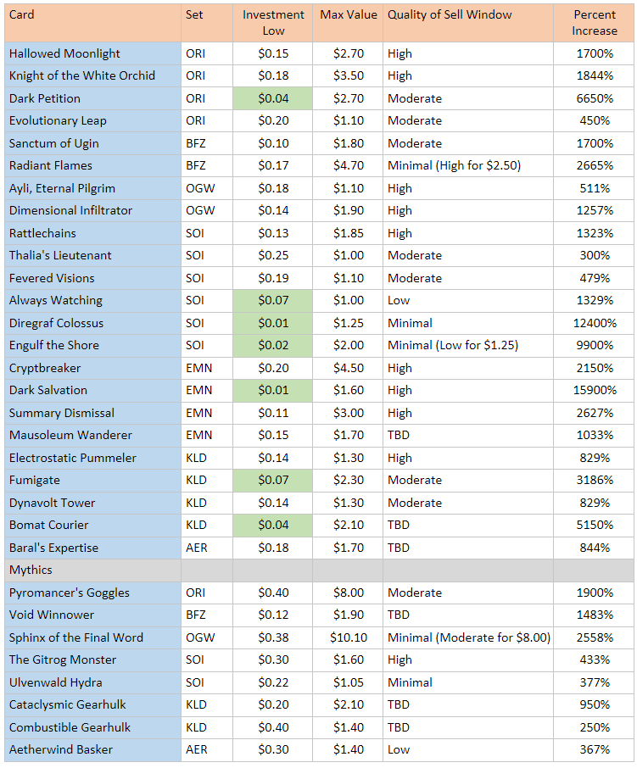637x768 pixels.
Task: Click the 12400% cell for Diregraf Colossus
Action: [x=594, y=323]
